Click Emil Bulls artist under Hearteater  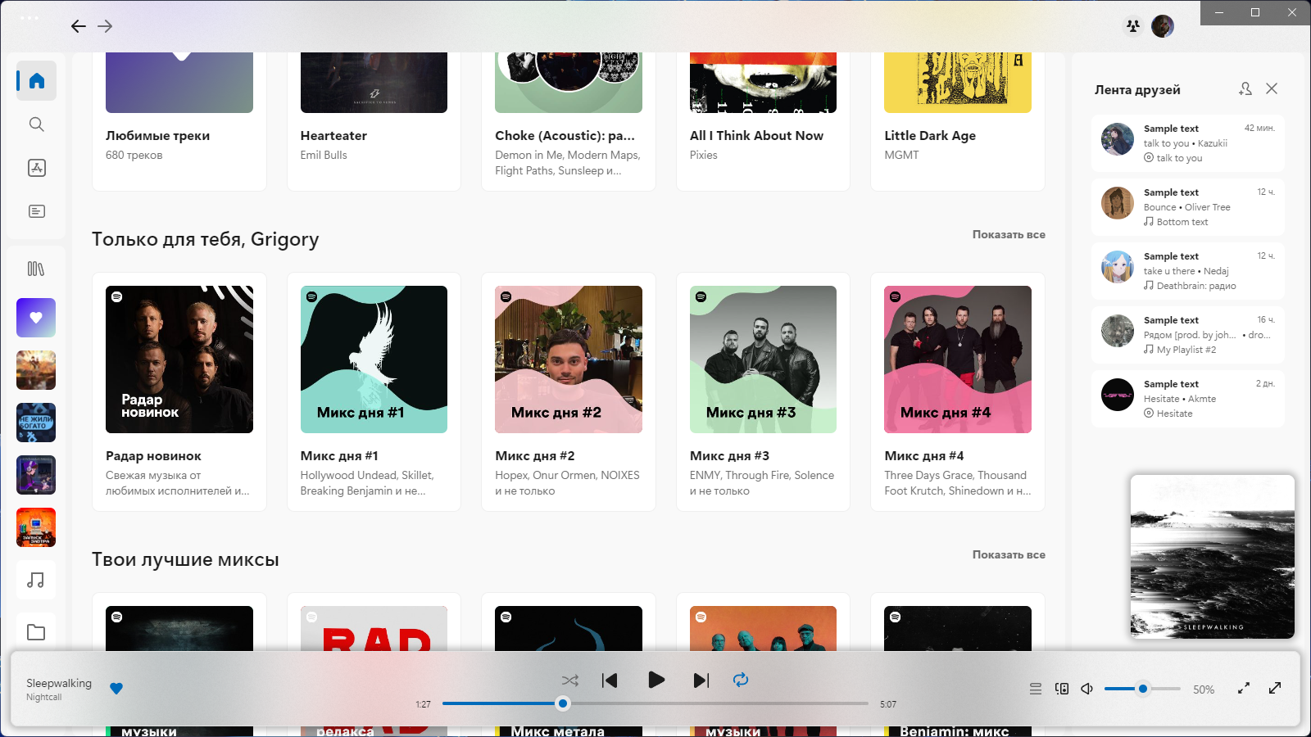click(x=324, y=155)
